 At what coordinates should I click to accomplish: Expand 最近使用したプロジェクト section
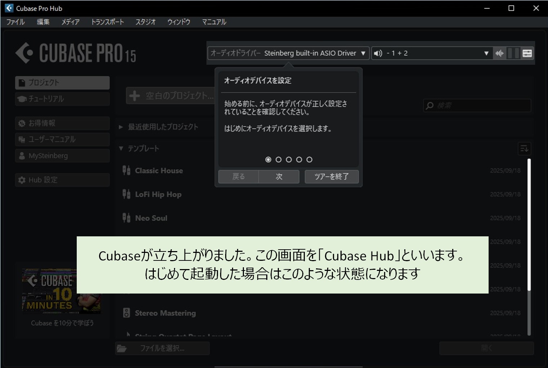click(120, 127)
